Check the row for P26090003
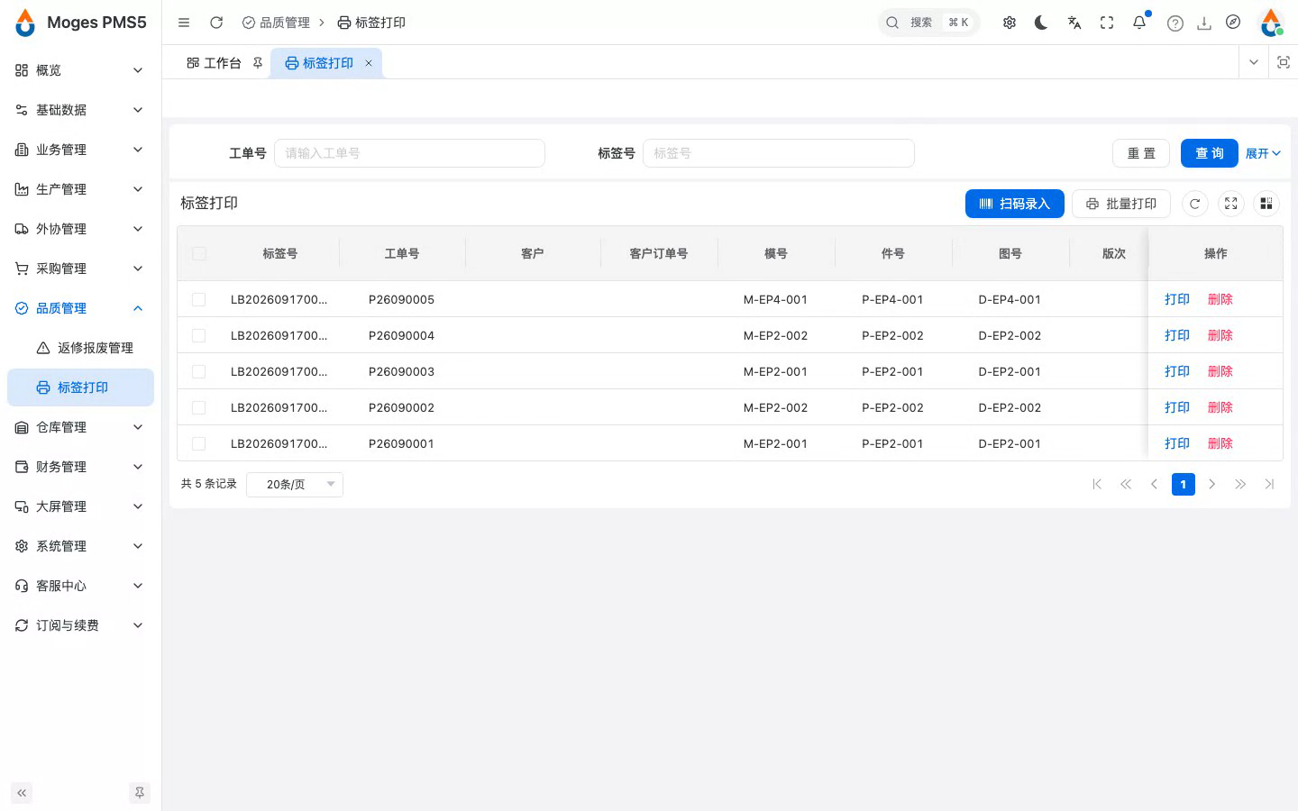 coord(199,371)
